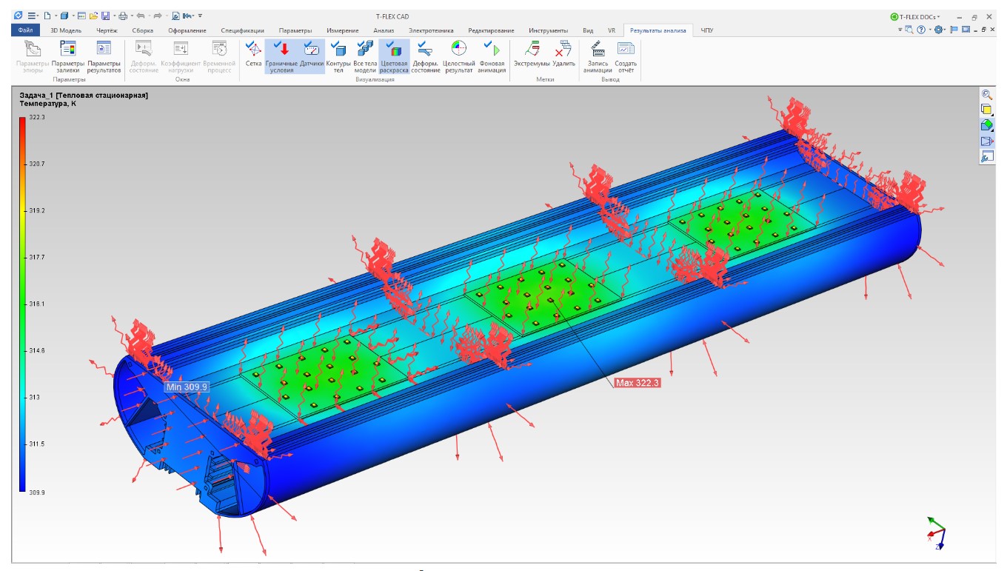Click the temperature color scale bar
The width and height of the screenshot is (1007, 571).
22,304
